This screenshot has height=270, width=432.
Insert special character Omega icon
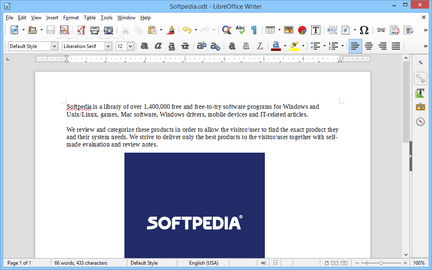tap(364, 30)
